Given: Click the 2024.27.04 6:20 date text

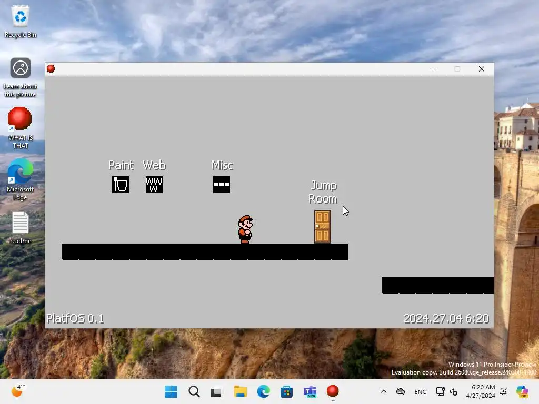Looking at the screenshot, I should pyautogui.click(x=446, y=319).
